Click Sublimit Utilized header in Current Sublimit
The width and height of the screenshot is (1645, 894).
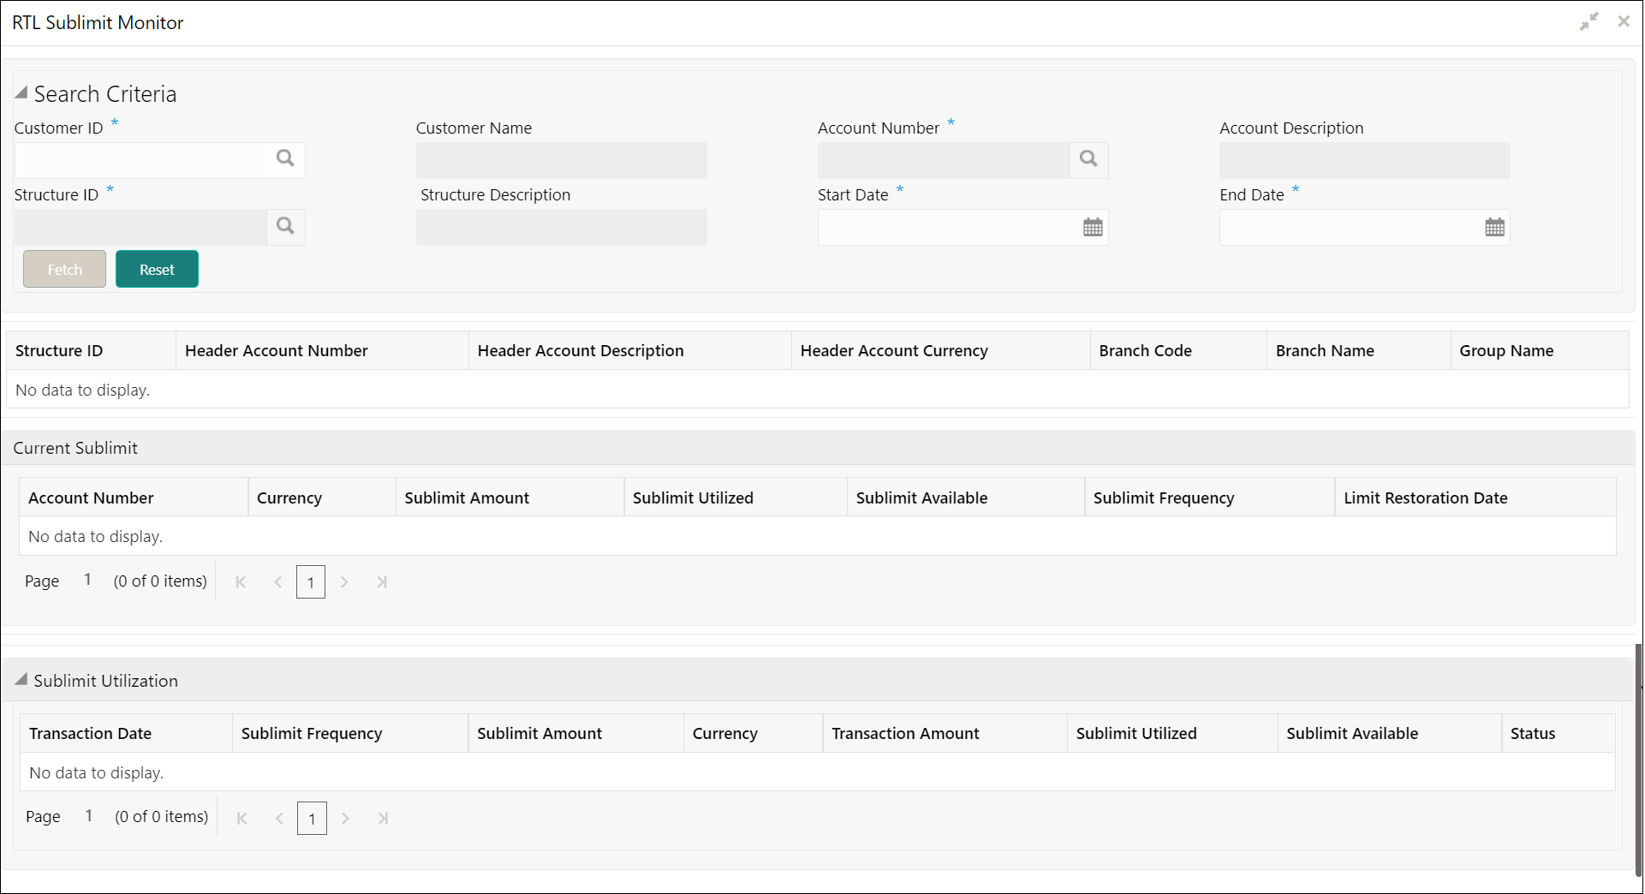(736, 498)
